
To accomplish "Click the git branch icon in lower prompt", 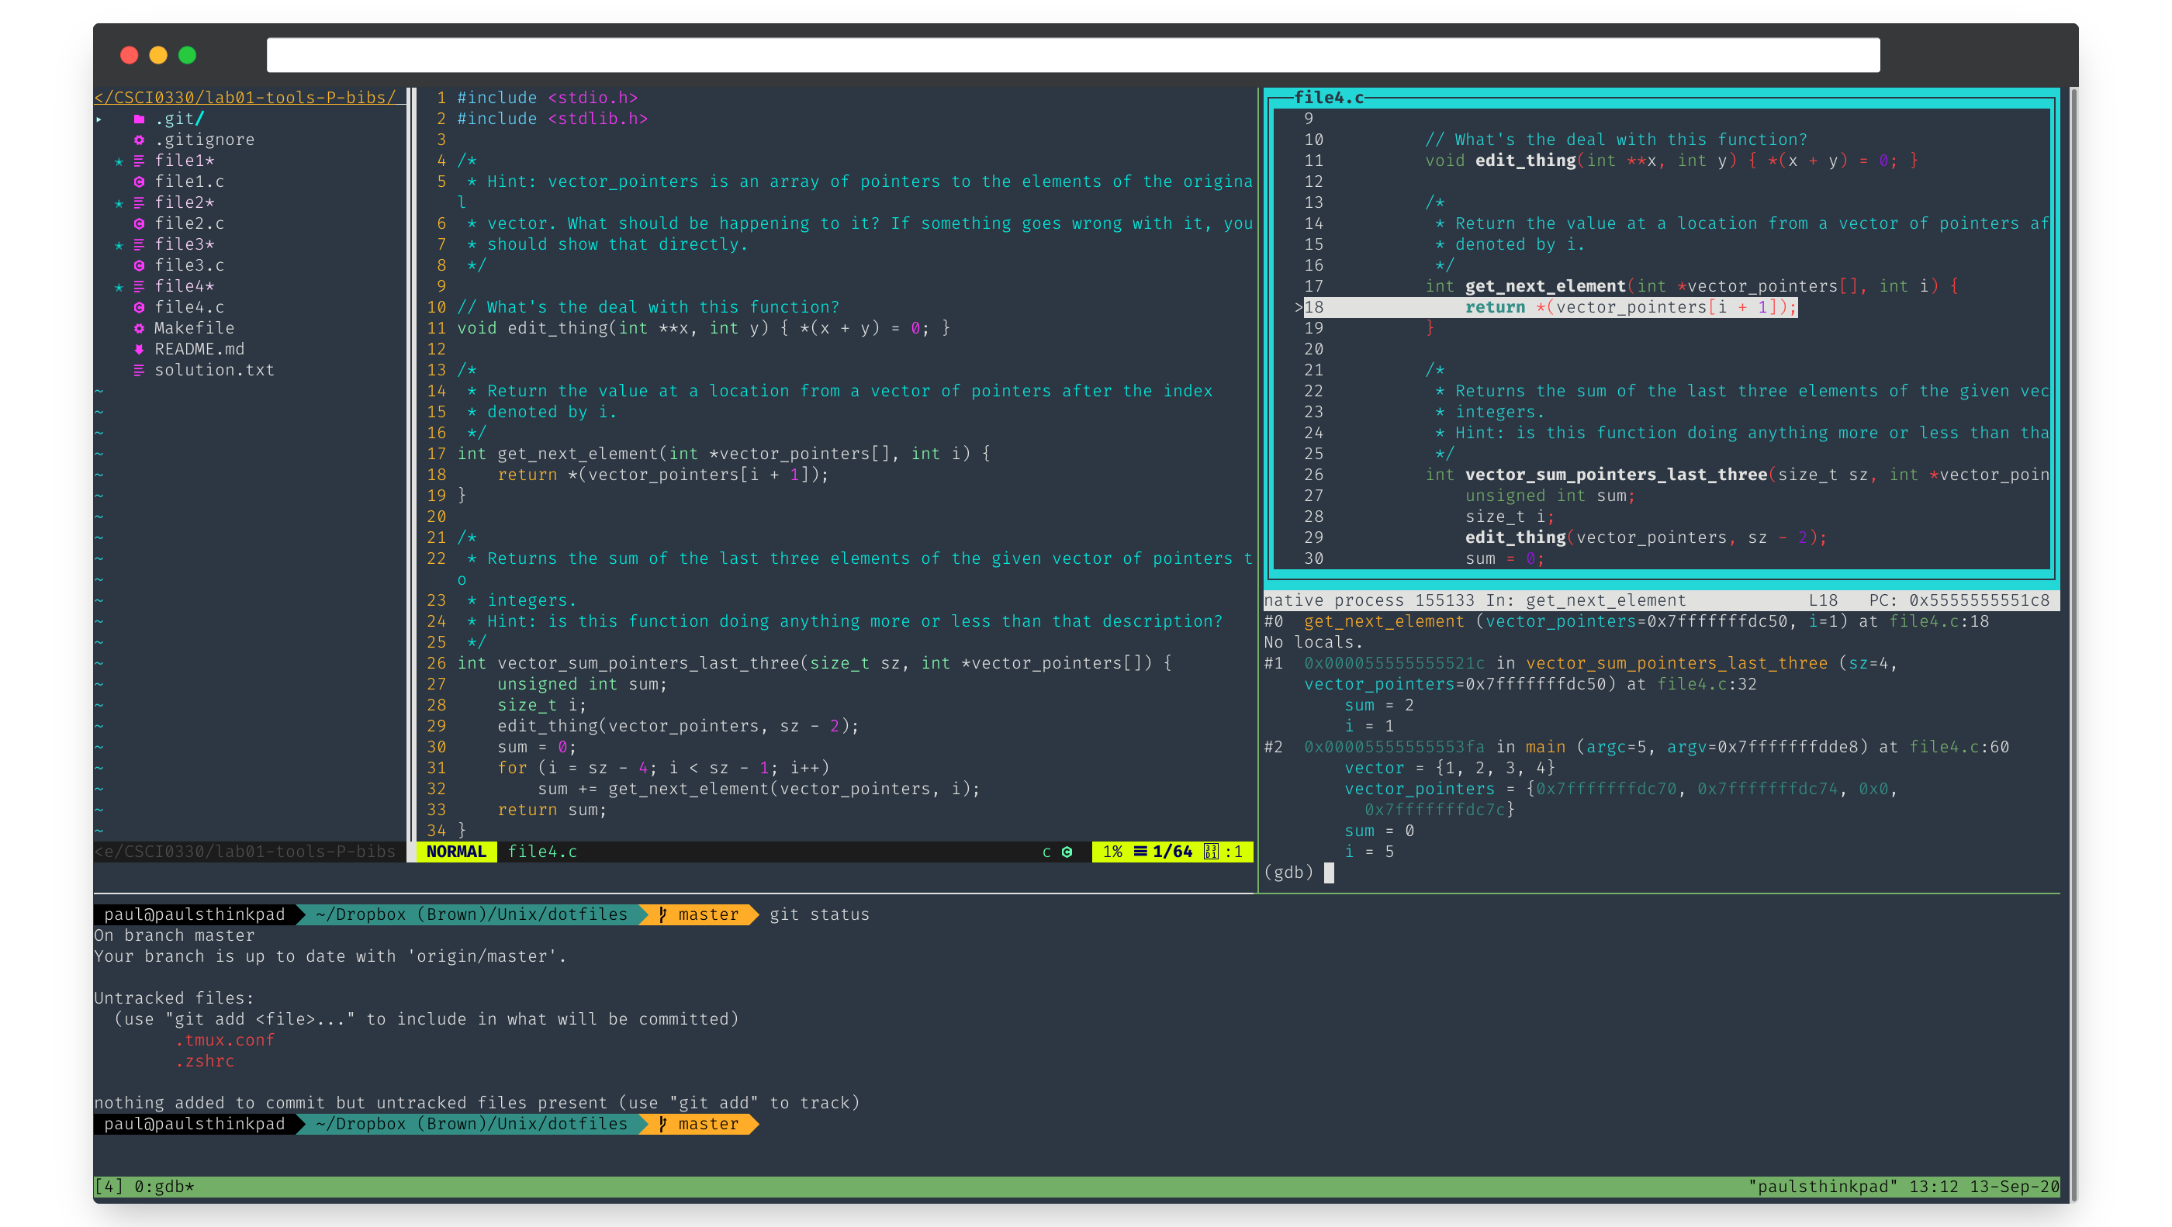I will pos(662,1124).
